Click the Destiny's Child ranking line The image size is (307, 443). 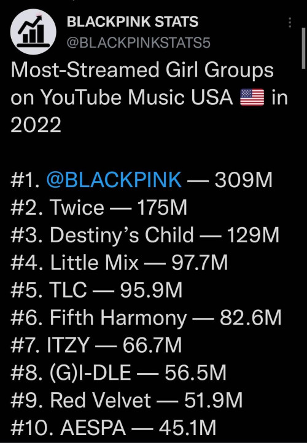pyautogui.click(x=145, y=235)
